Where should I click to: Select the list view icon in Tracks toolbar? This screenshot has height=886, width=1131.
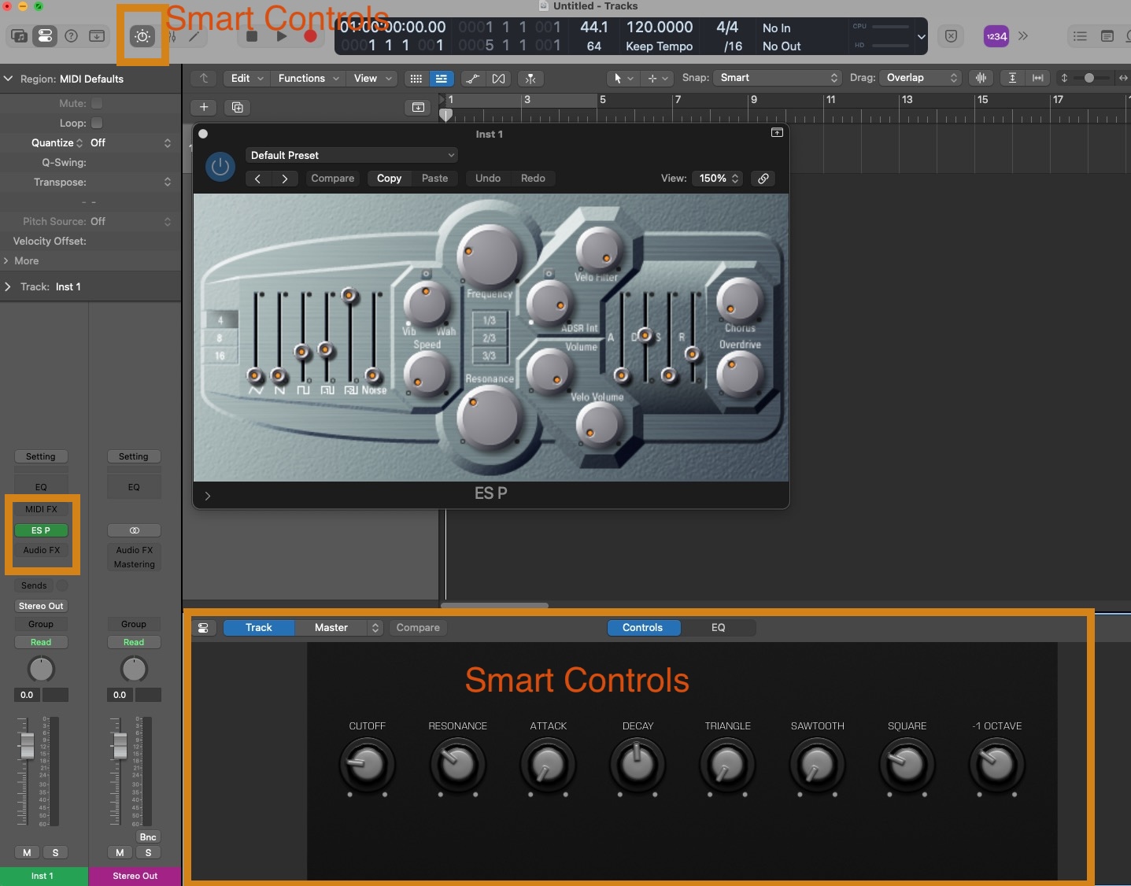(x=442, y=79)
